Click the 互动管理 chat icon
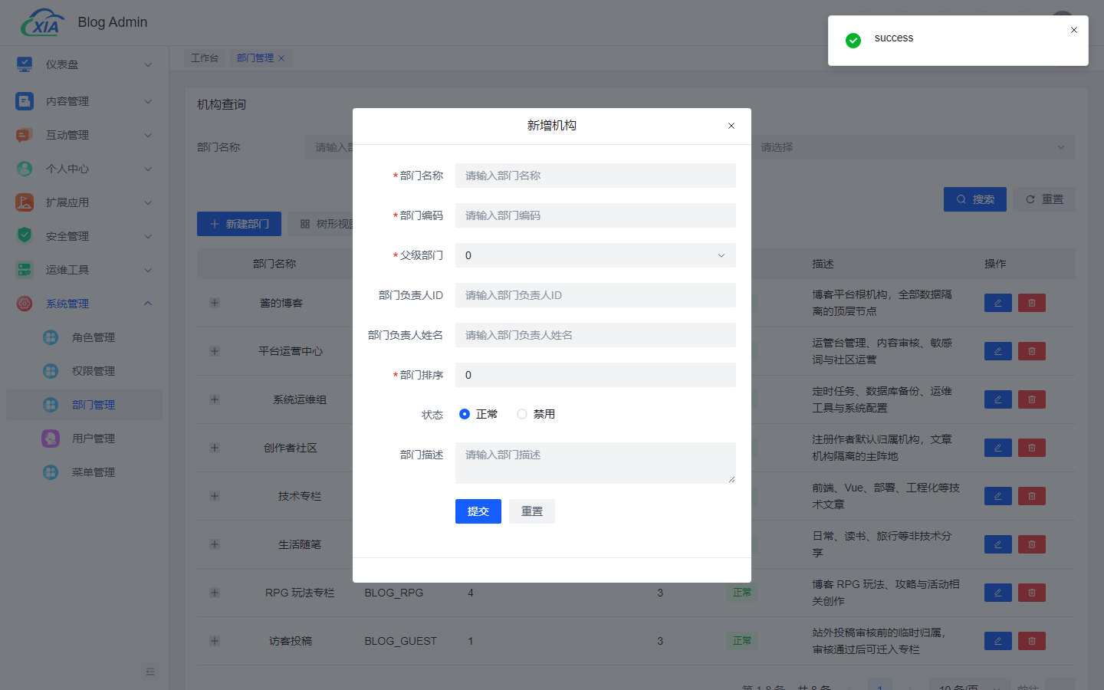 tap(25, 135)
